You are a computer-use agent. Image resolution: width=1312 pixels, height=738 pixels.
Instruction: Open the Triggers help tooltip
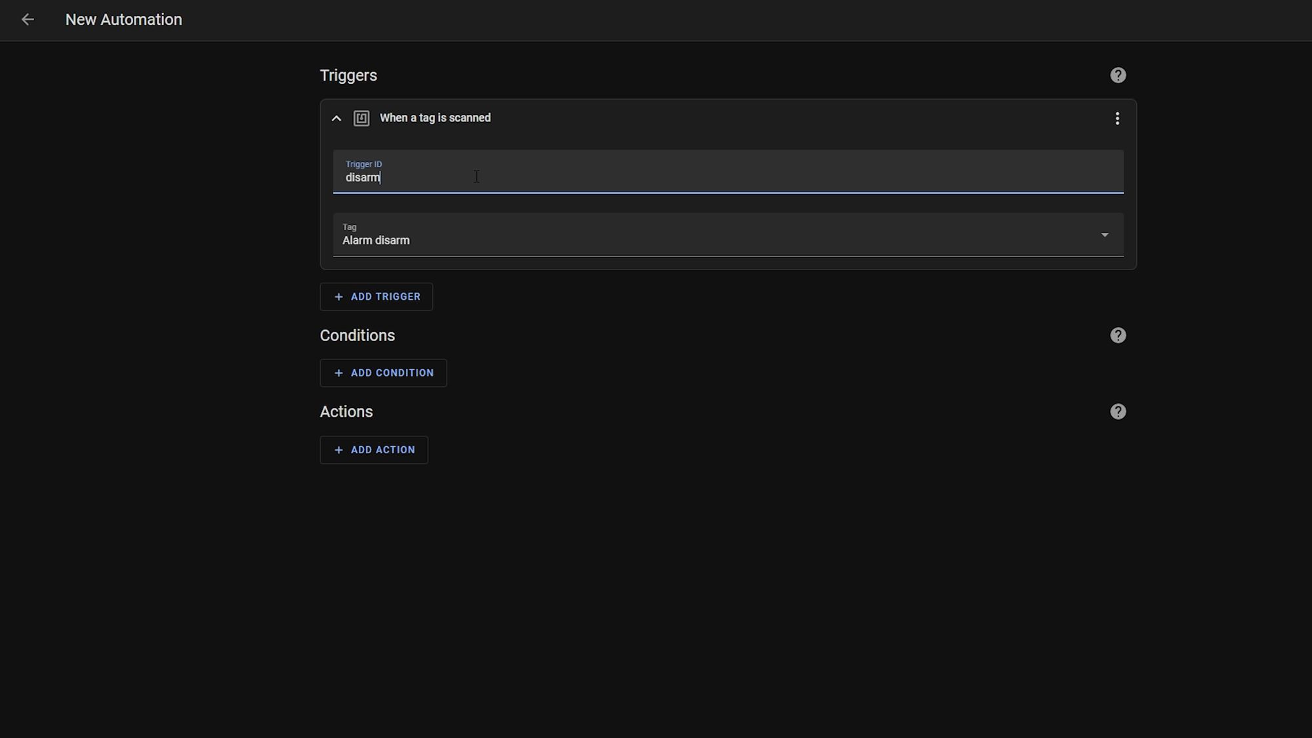[x=1117, y=75]
